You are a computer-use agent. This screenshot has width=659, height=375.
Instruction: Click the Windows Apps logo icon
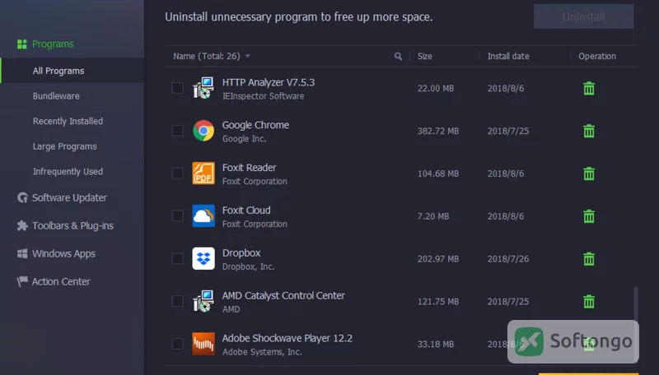(x=22, y=253)
